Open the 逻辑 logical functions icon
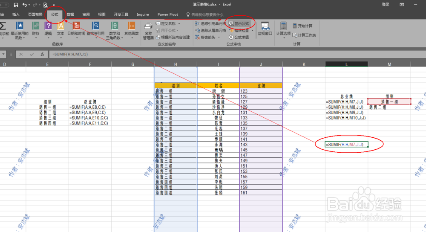This screenshot has height=232, width=426. tap(48, 26)
